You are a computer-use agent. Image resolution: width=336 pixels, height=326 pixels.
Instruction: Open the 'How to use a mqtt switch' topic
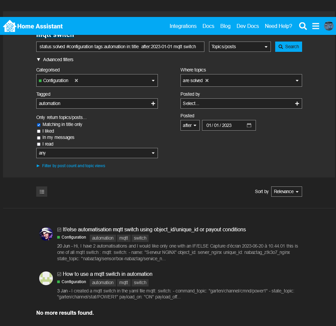[107, 274]
